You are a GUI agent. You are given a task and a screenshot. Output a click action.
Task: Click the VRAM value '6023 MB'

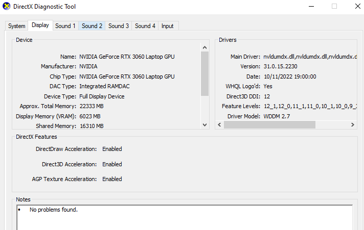tap(90, 116)
